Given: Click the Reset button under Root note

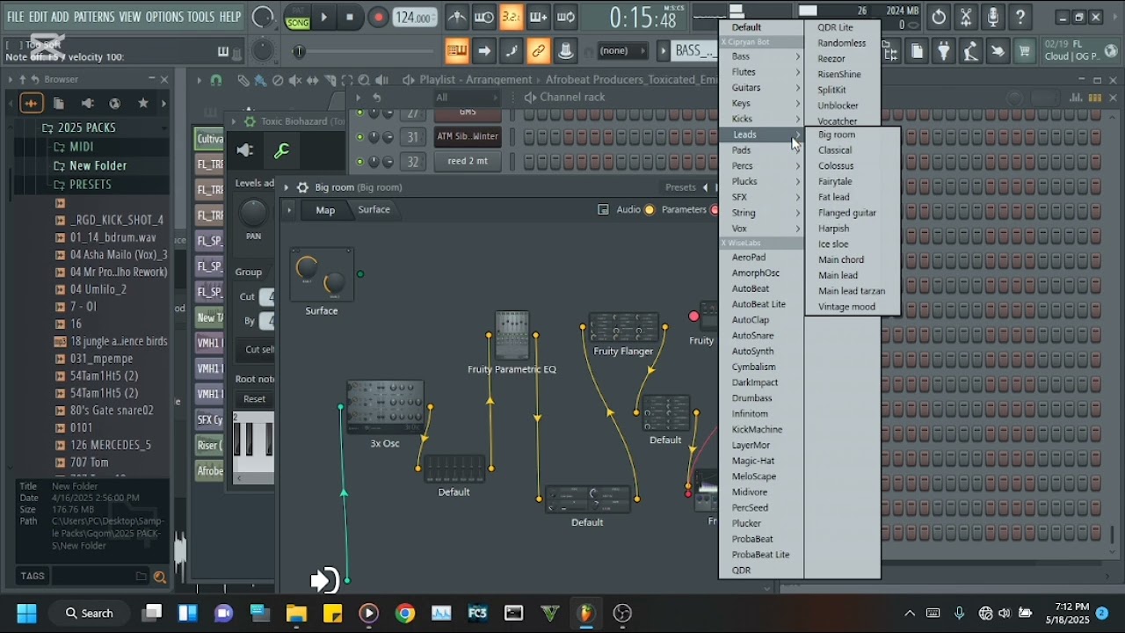Looking at the screenshot, I should pos(254,399).
